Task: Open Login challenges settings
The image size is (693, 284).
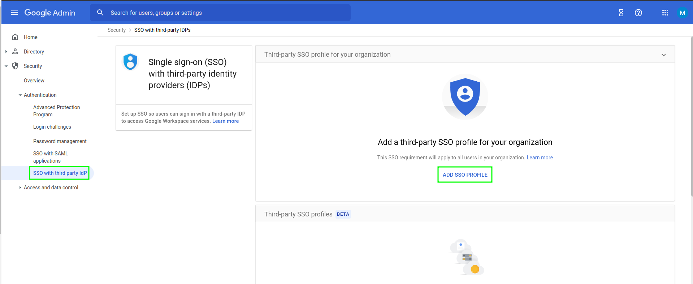Action: click(x=52, y=127)
